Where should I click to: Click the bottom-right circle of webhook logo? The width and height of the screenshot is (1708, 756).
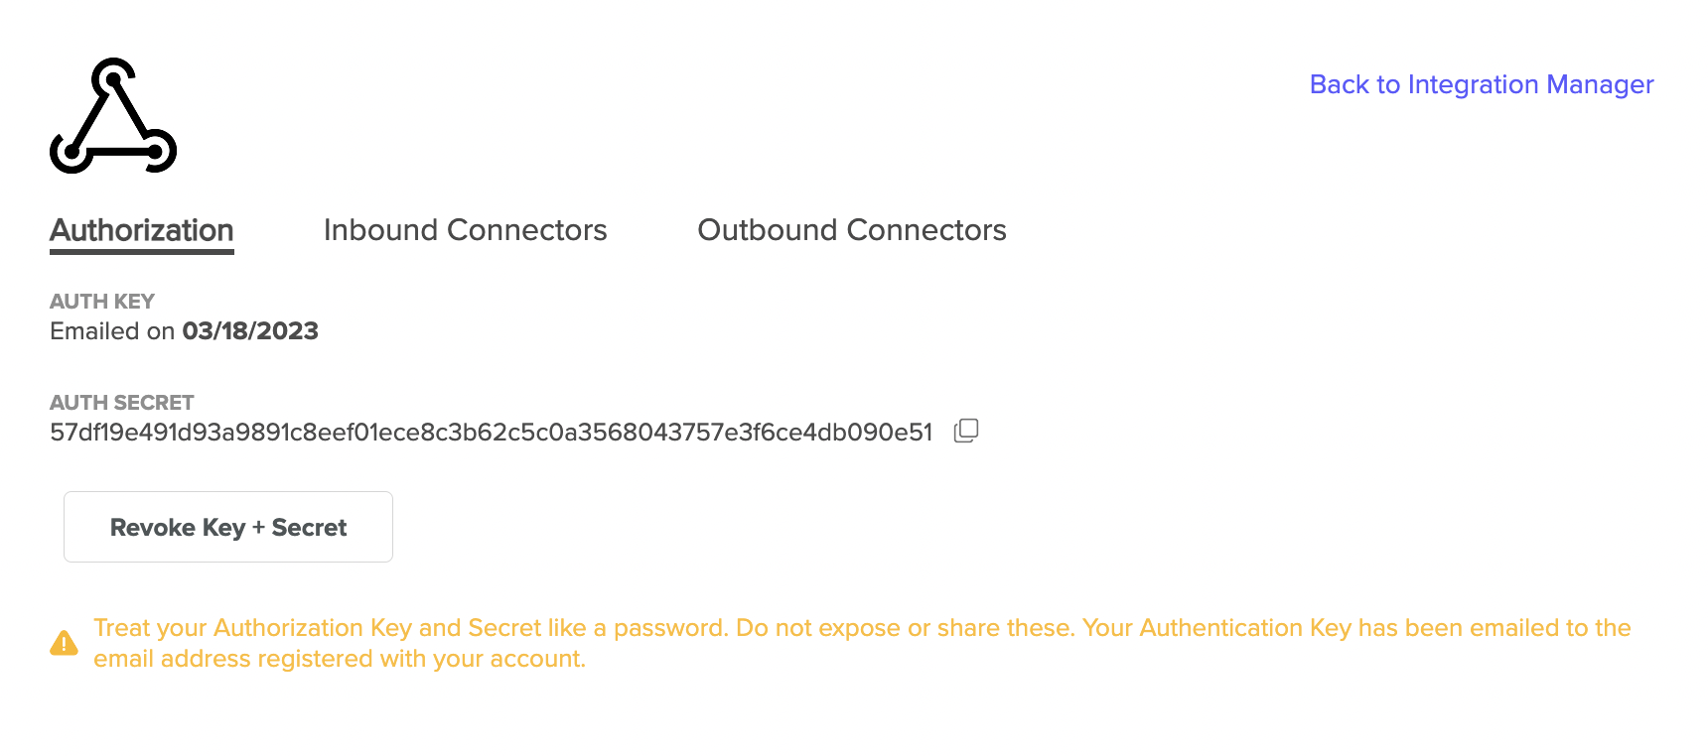pos(156,151)
